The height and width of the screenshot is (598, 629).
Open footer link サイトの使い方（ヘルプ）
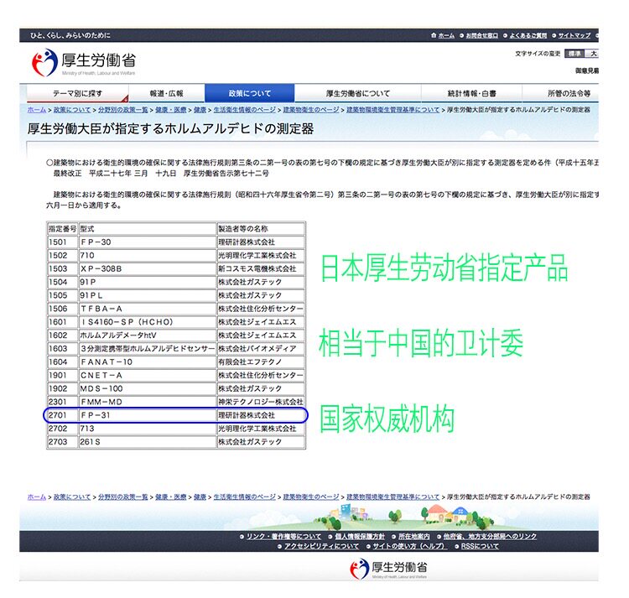409,547
